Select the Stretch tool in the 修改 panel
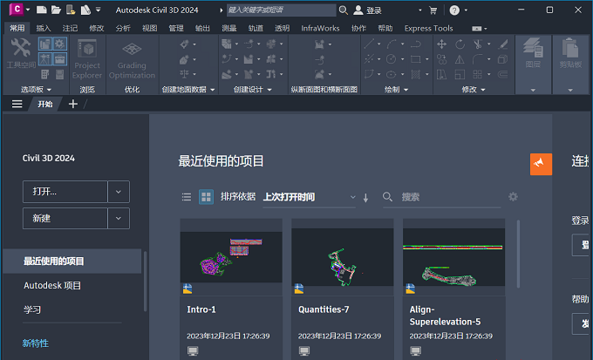Screen dimensions: 593x360 (x=441, y=74)
